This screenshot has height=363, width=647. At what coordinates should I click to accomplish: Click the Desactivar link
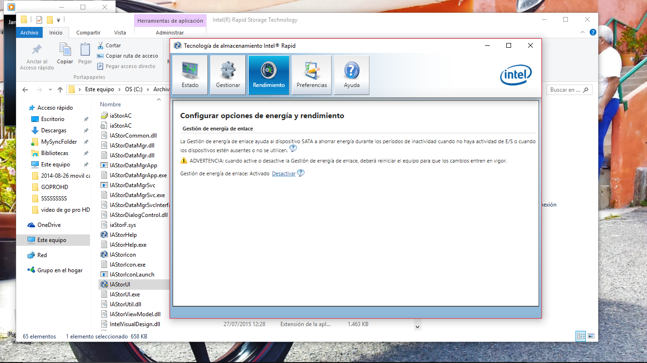[x=283, y=173]
